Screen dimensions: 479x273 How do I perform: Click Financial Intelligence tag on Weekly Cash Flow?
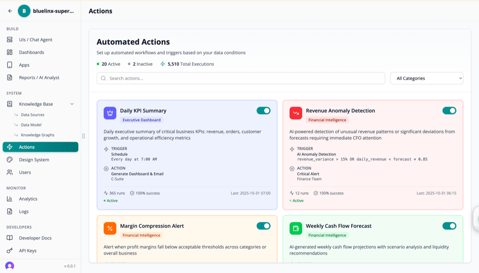click(327, 235)
